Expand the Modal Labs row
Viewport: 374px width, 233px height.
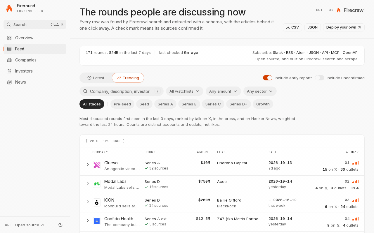point(88,183)
